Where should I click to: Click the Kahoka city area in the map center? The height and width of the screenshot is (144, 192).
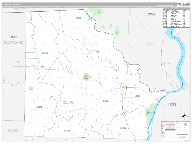point(87,77)
